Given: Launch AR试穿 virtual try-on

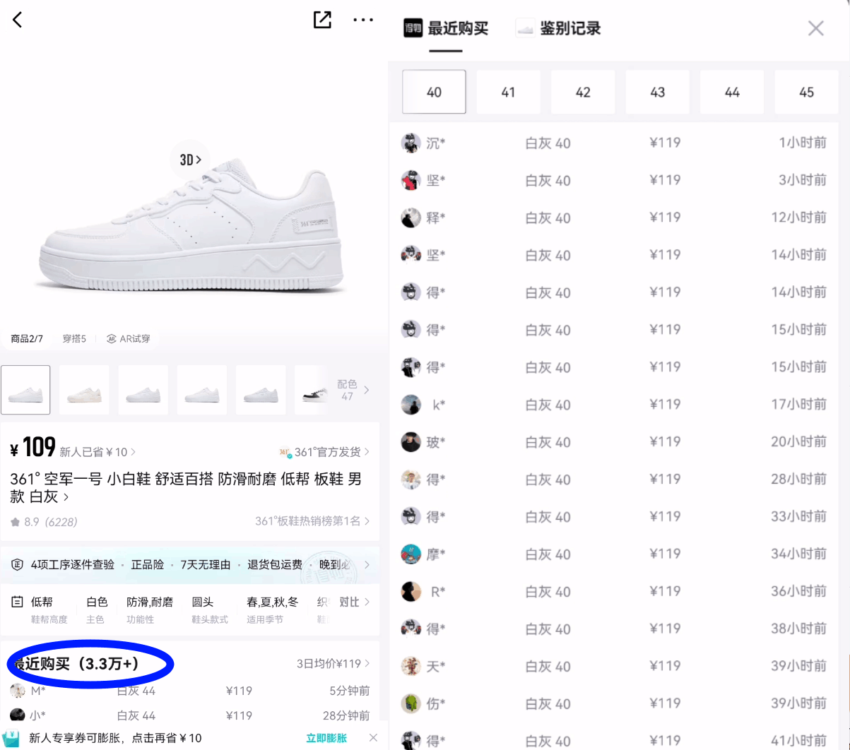Looking at the screenshot, I should pos(131,338).
